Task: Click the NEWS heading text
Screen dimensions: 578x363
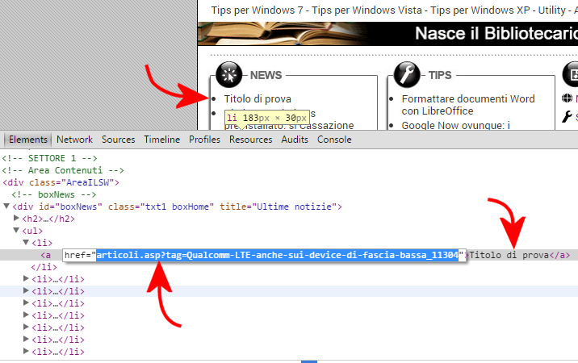Action: tap(266, 75)
